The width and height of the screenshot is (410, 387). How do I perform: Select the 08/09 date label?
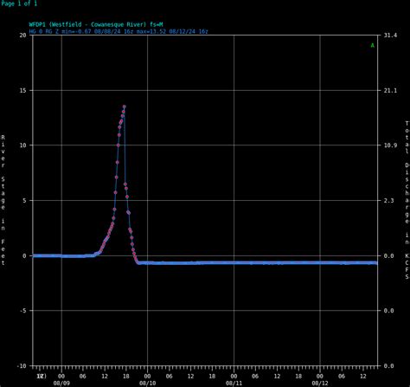point(61,384)
